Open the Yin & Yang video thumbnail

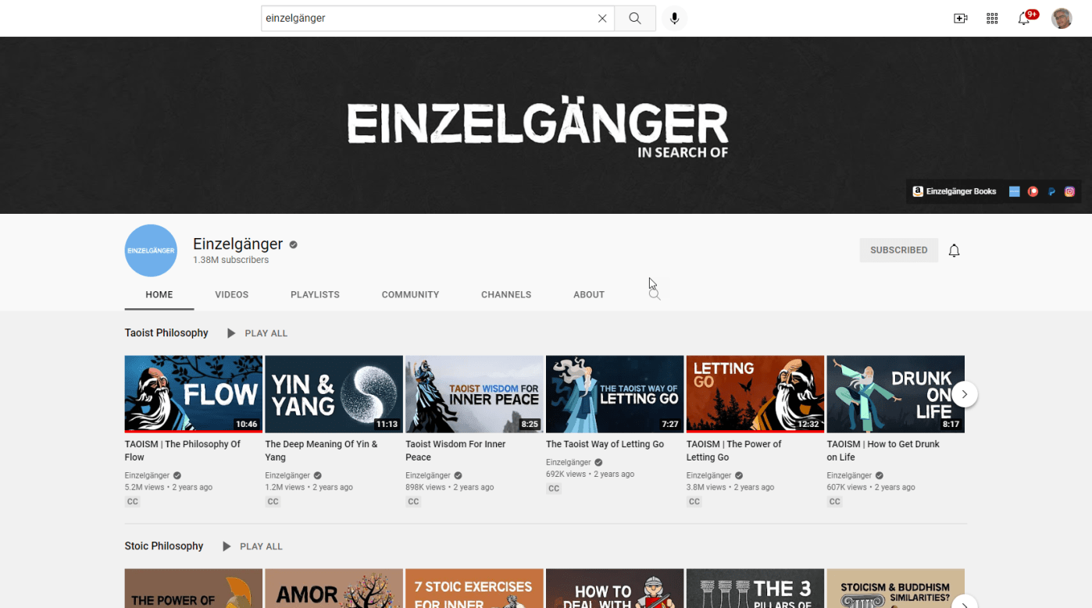click(334, 394)
